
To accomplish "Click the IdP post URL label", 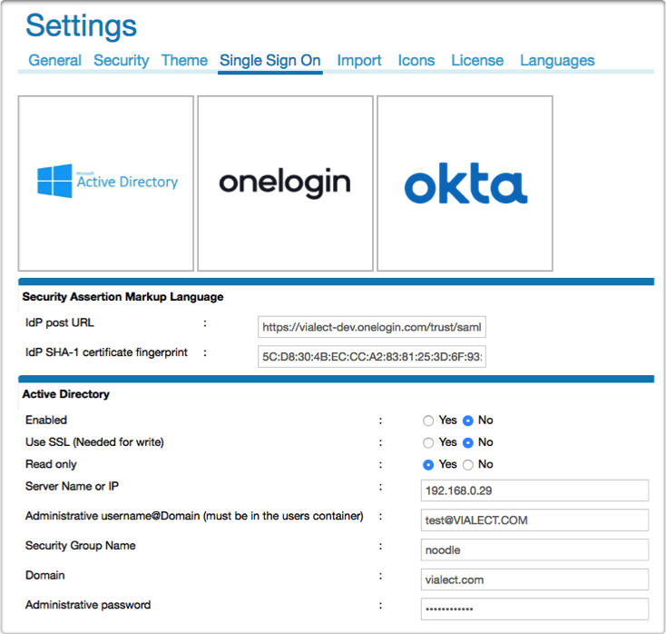I will [60, 322].
